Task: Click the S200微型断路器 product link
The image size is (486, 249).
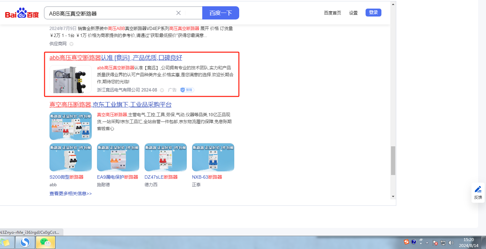Action: click(x=66, y=177)
